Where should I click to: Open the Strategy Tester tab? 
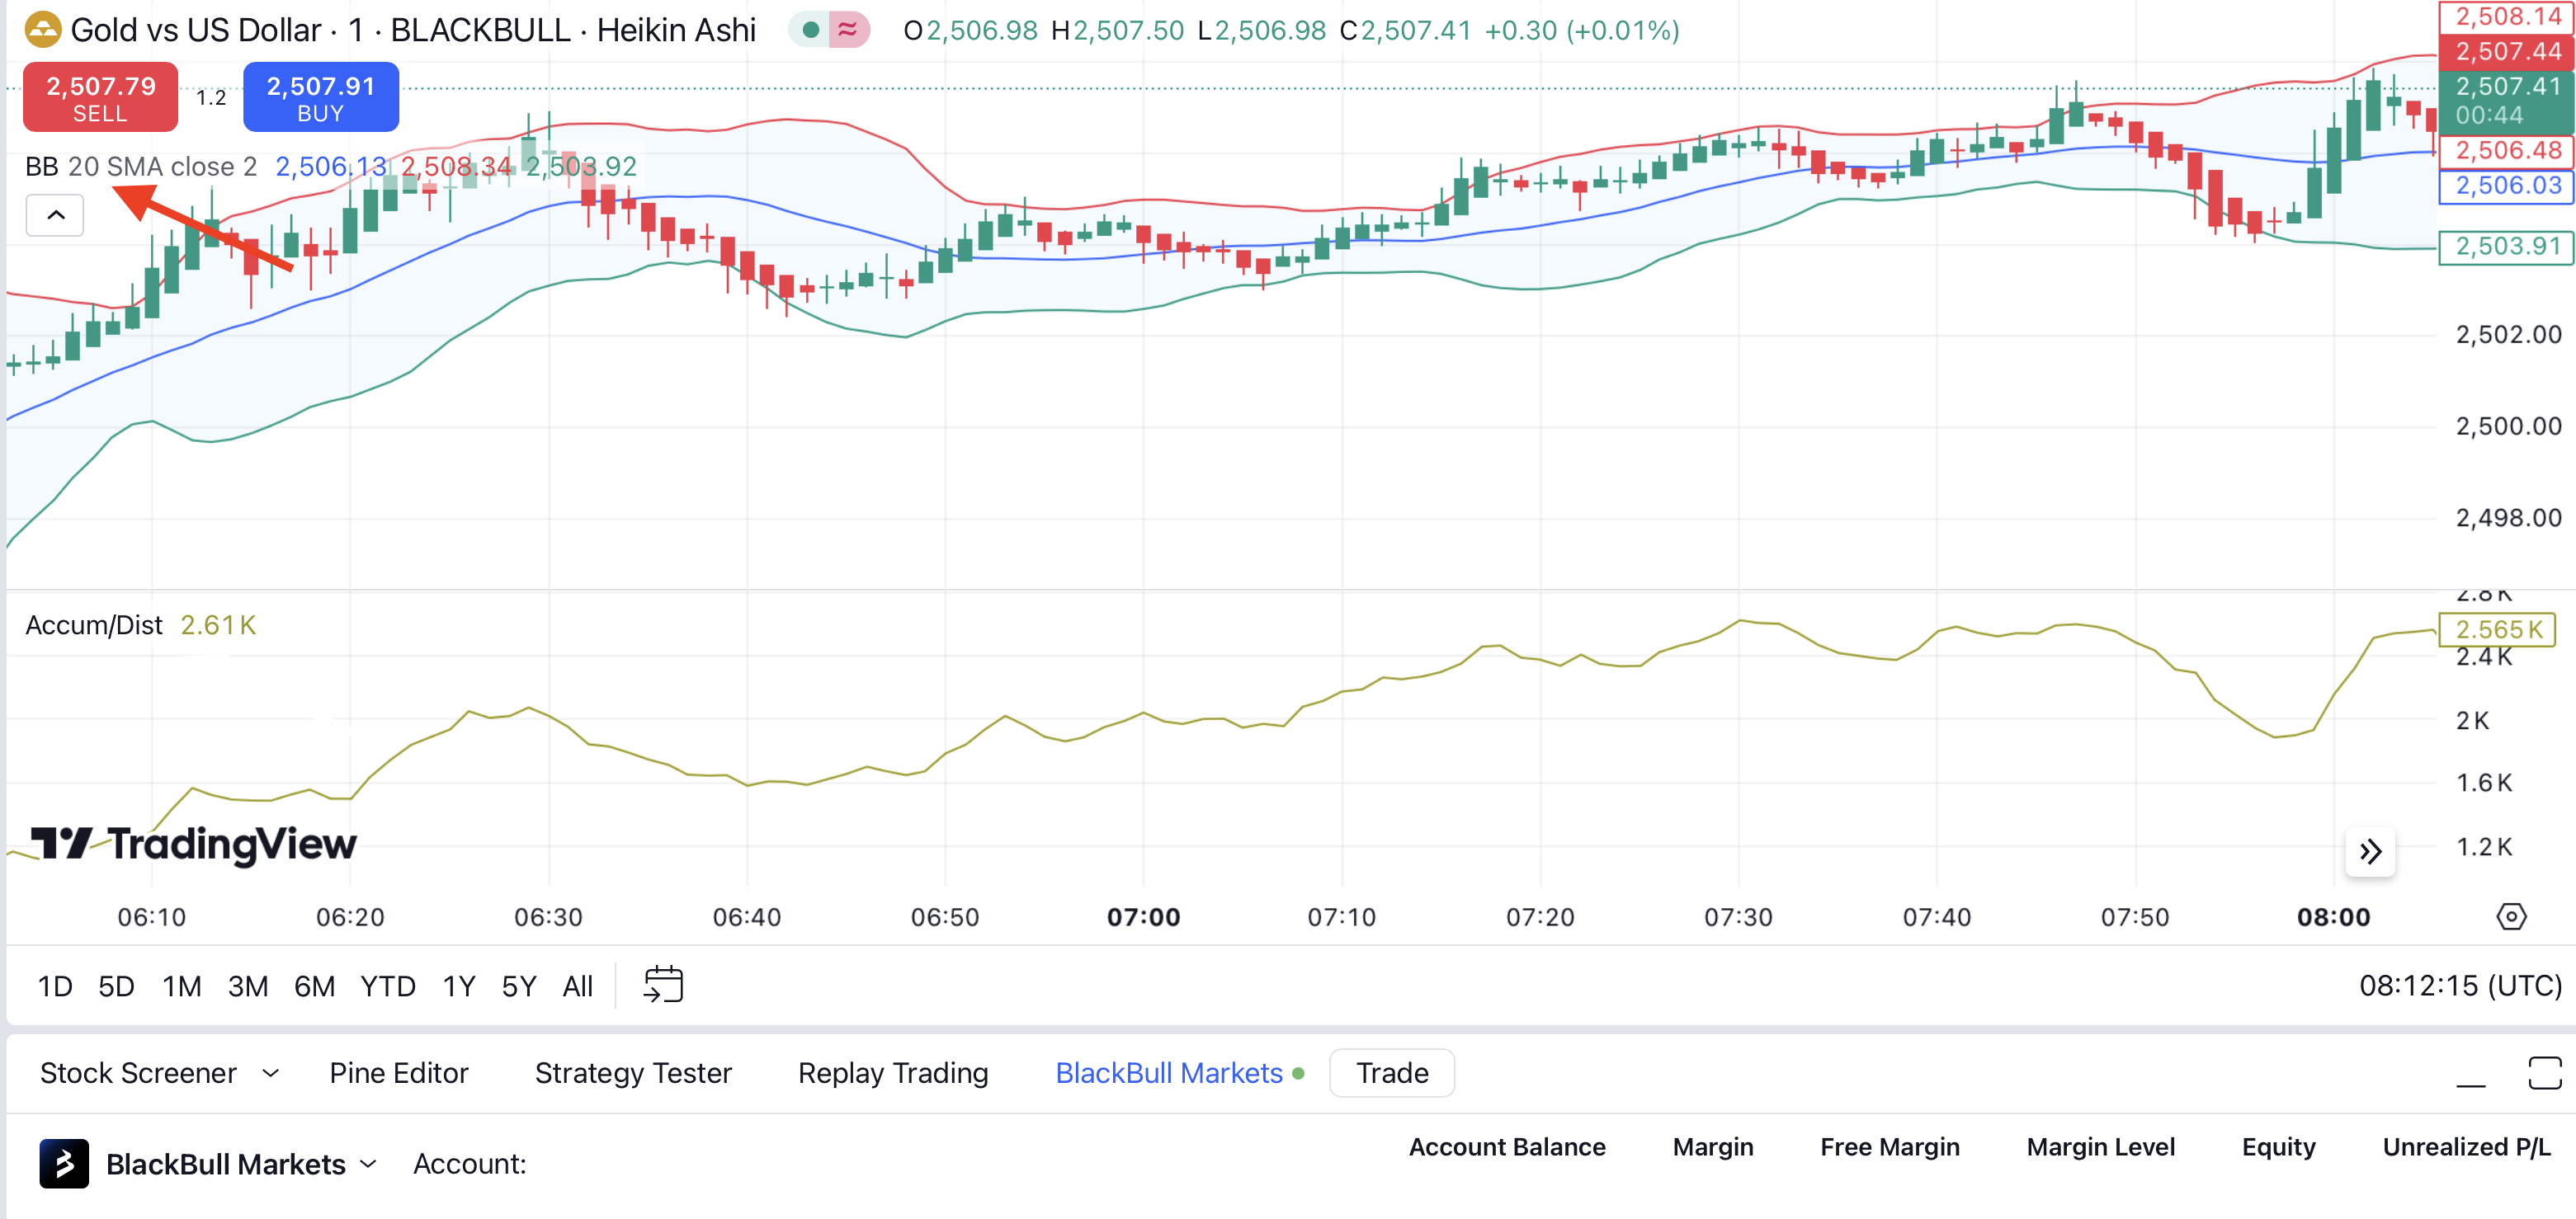(x=633, y=1073)
